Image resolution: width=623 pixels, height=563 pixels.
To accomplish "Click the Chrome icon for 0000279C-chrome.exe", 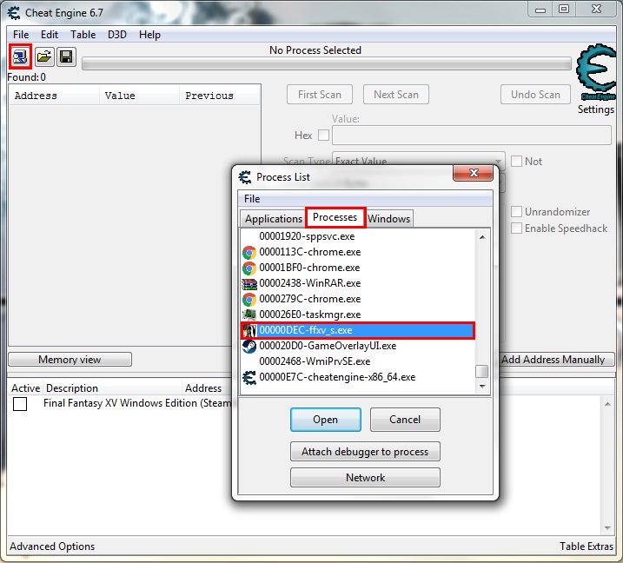I will tap(249, 299).
